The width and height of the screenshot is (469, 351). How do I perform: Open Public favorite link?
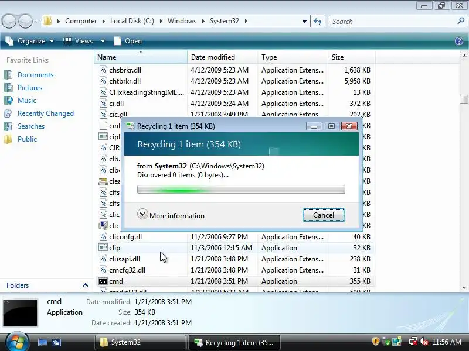[x=27, y=139]
